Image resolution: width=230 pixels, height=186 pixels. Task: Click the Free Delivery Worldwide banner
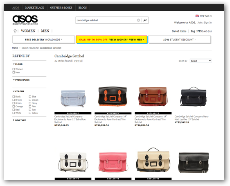coord(43,39)
